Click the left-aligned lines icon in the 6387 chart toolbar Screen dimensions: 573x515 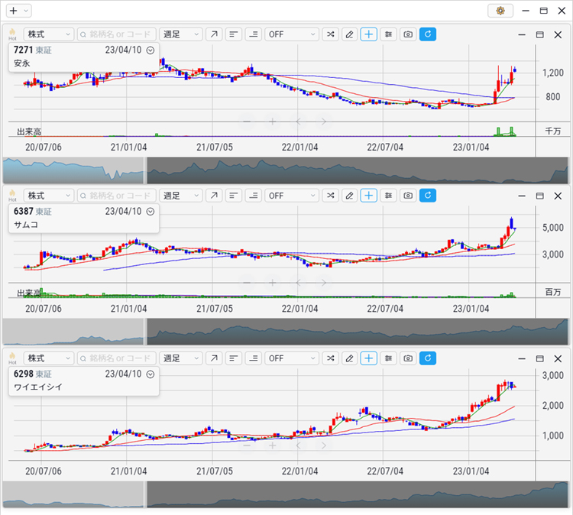233,196
